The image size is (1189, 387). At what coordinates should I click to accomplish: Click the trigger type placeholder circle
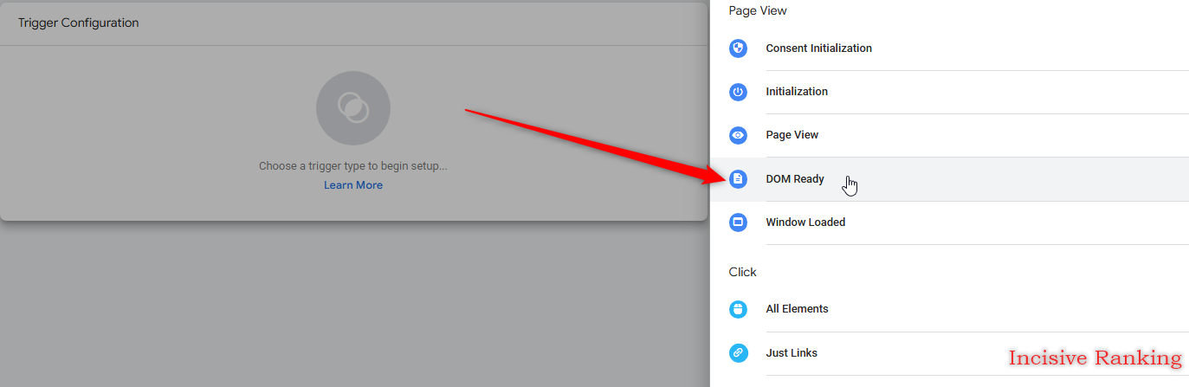coord(353,108)
